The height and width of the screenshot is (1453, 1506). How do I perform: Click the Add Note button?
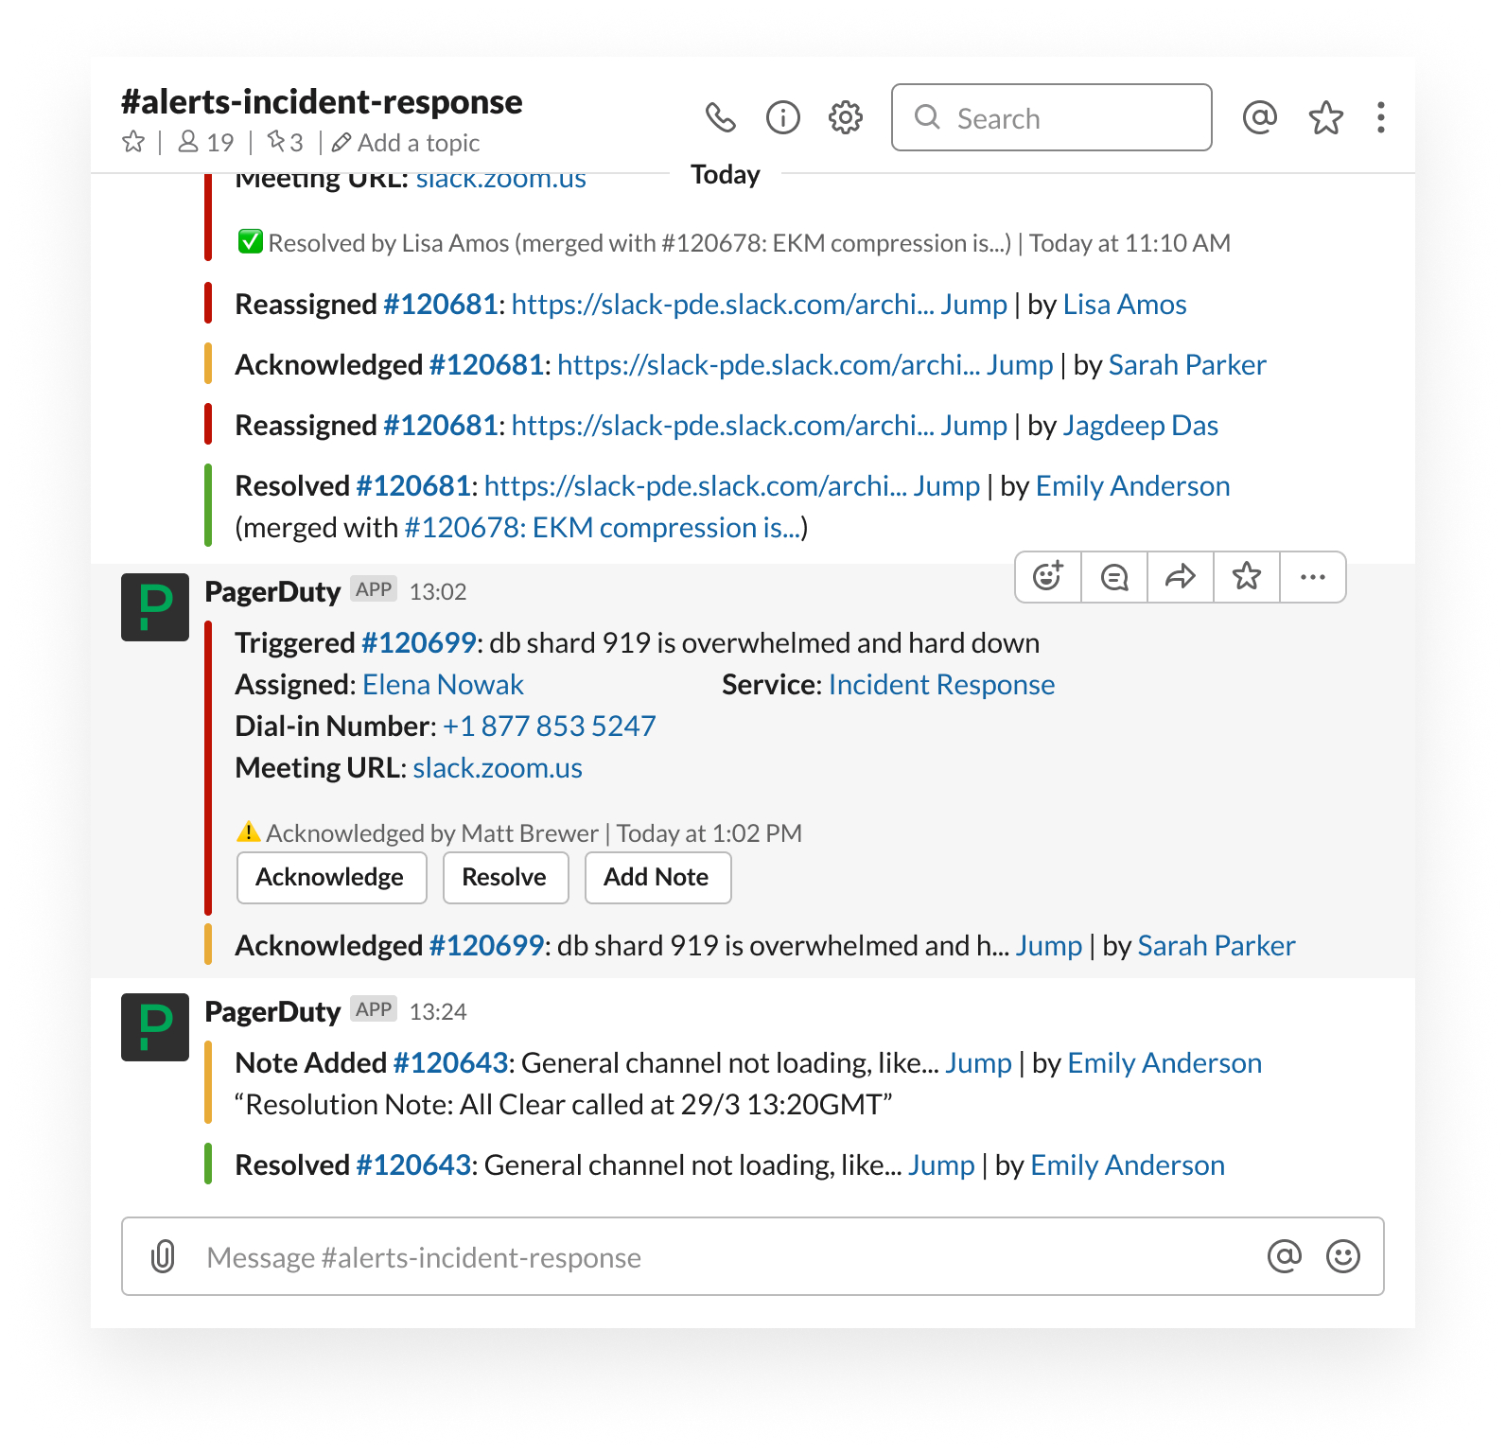coord(657,877)
